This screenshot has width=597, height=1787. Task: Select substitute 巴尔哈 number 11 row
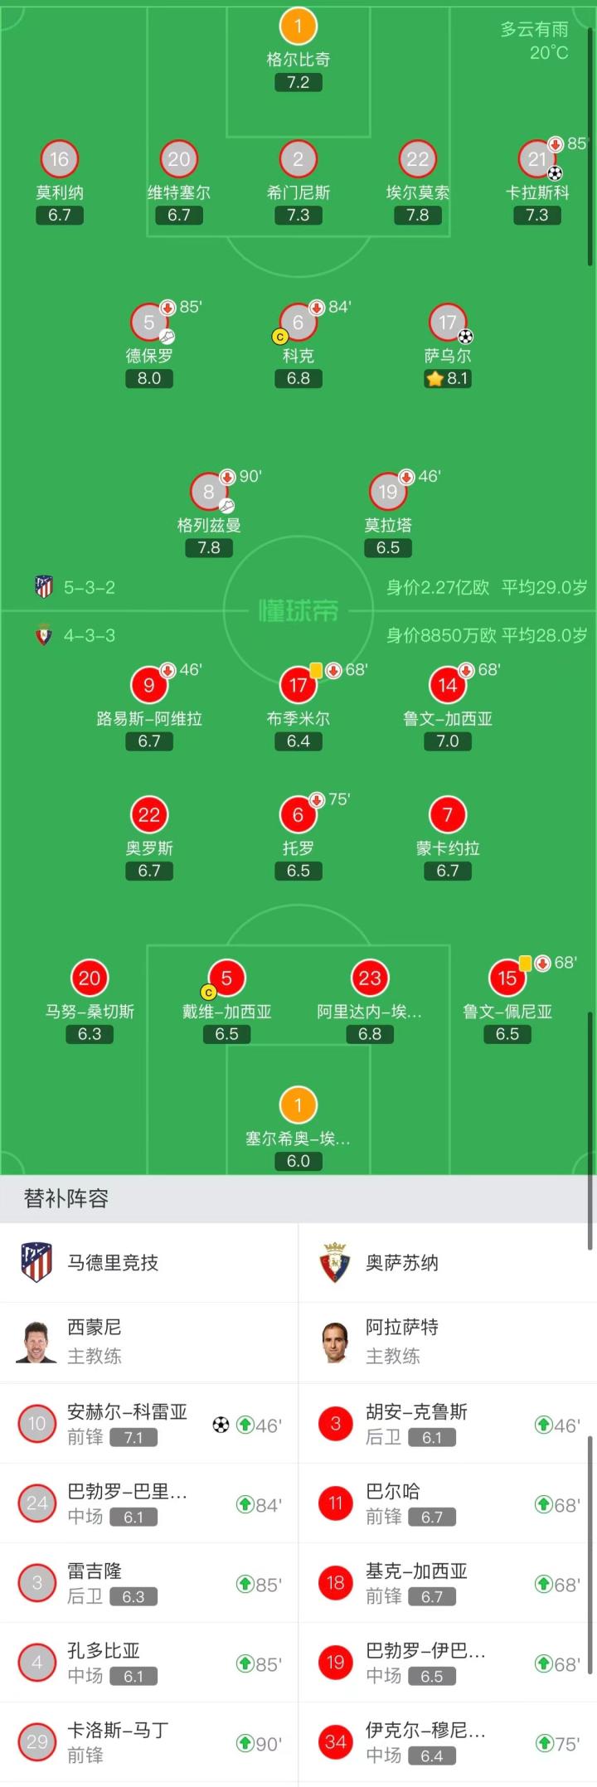[448, 1503]
